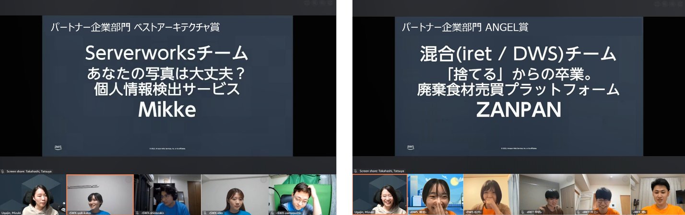This screenshot has width=685, height=215.
Task: Select the SWX-yamaguchi video tile
Action: click(302, 194)
